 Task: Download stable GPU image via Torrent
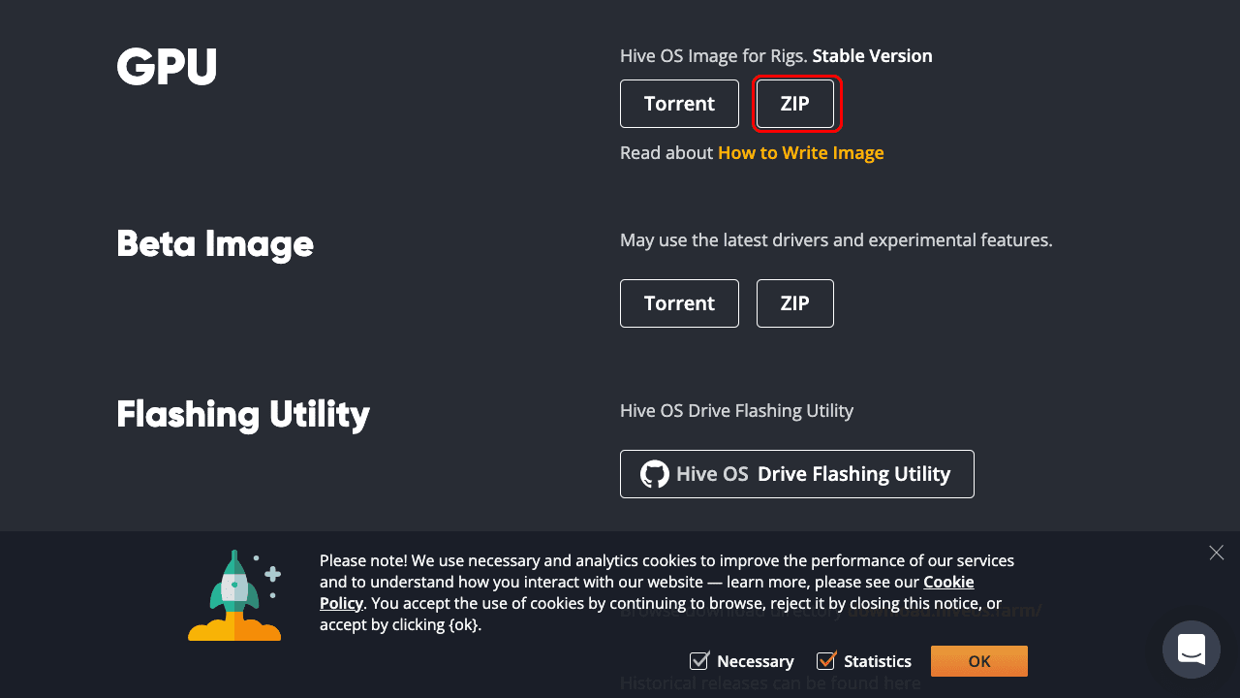pos(679,104)
